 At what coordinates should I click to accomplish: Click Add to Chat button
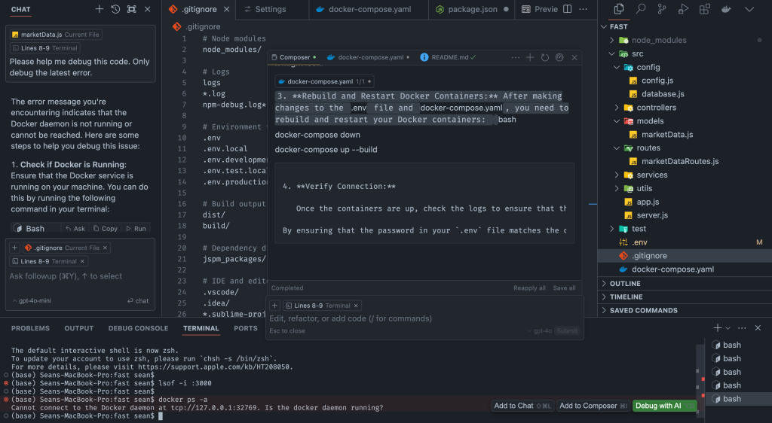tap(523, 406)
